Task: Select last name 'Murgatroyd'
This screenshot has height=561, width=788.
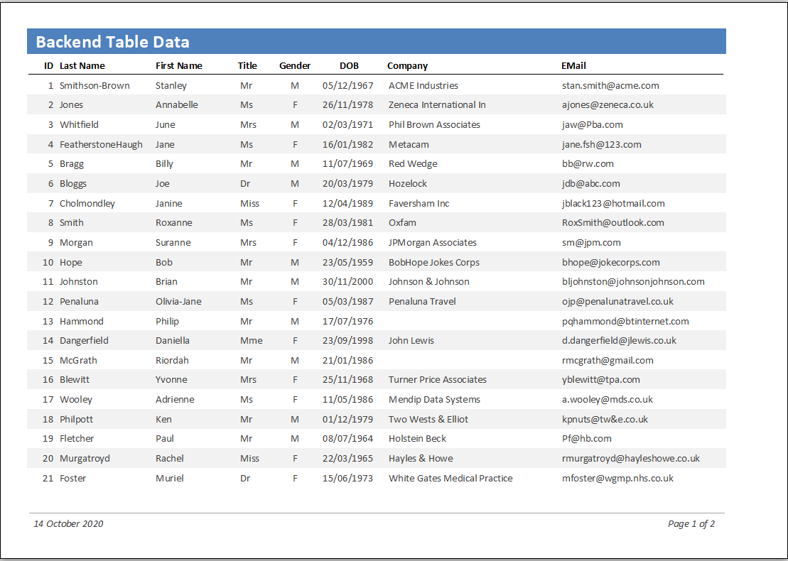Action: click(x=85, y=458)
